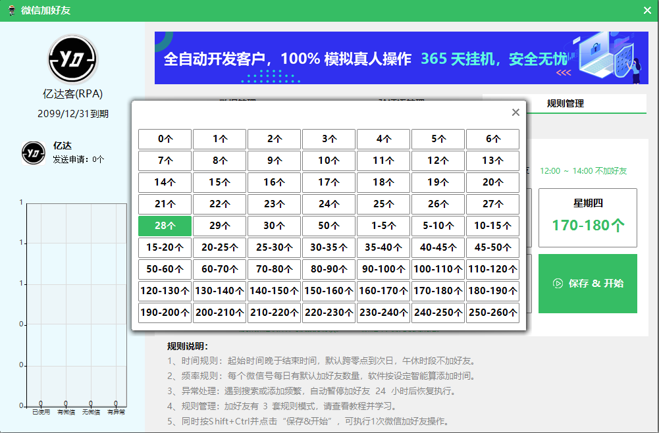Choose 4个 option
This screenshot has width=659, height=433.
pos(383,139)
